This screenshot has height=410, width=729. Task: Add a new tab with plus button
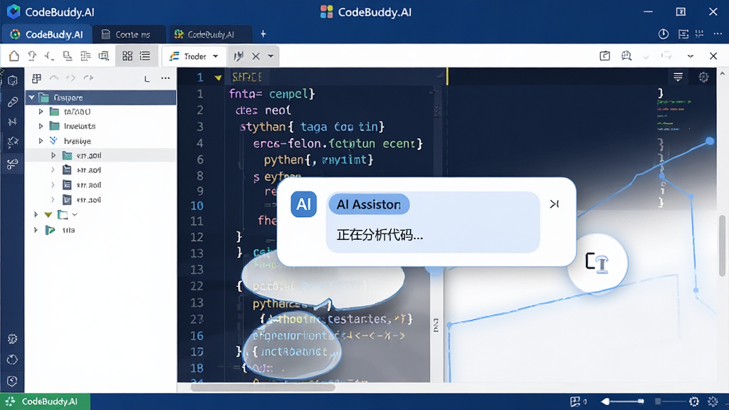tap(263, 34)
